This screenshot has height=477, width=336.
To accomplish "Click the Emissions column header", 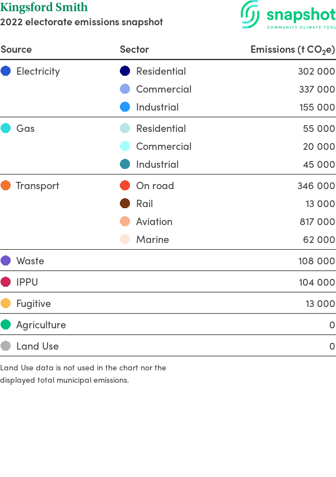I will tap(292, 49).
